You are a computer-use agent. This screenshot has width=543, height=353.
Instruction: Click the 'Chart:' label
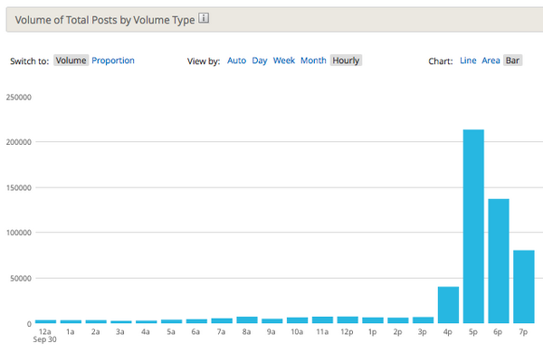[441, 62]
